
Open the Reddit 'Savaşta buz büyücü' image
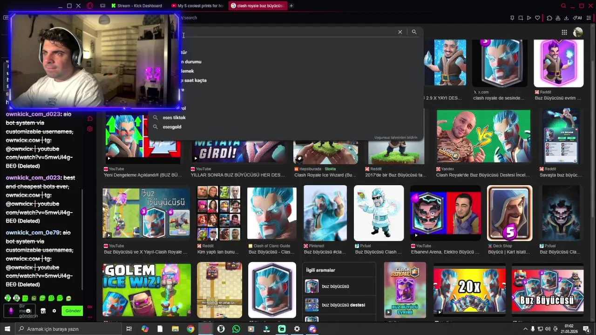point(561,136)
